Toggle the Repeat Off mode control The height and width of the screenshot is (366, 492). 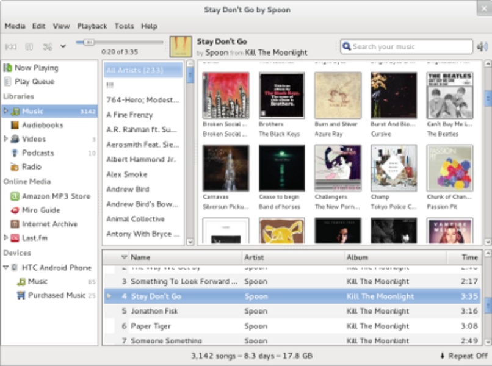click(463, 356)
